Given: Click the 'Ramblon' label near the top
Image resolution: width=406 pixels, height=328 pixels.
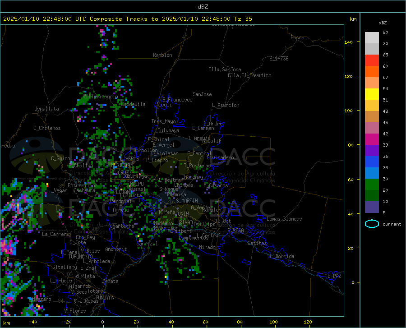Looking at the screenshot, I should 162,55.
